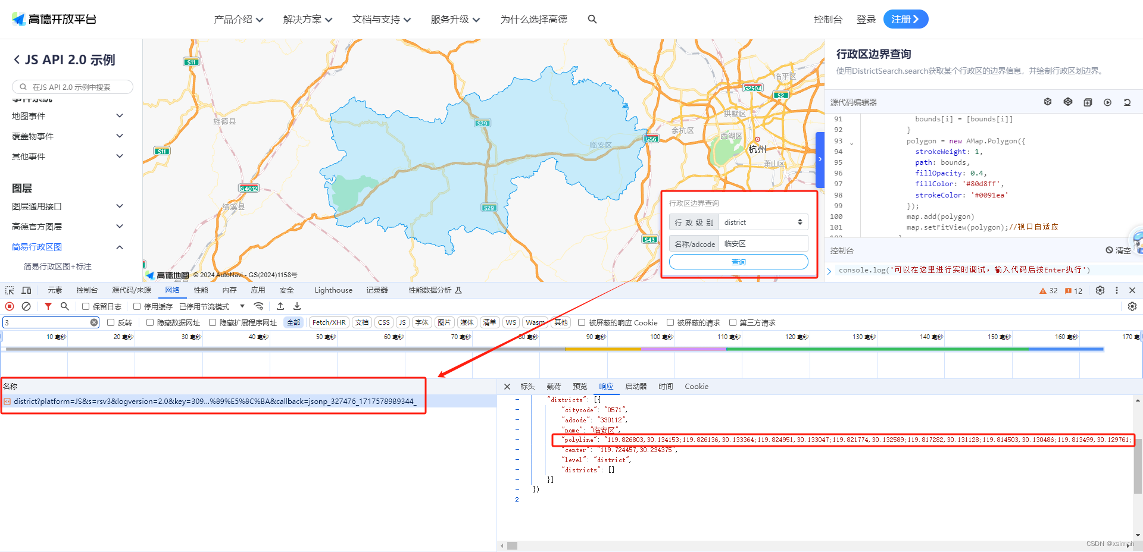The height and width of the screenshot is (552, 1143).
Task: Open DevTools three-dot menu
Action: (x=1117, y=290)
